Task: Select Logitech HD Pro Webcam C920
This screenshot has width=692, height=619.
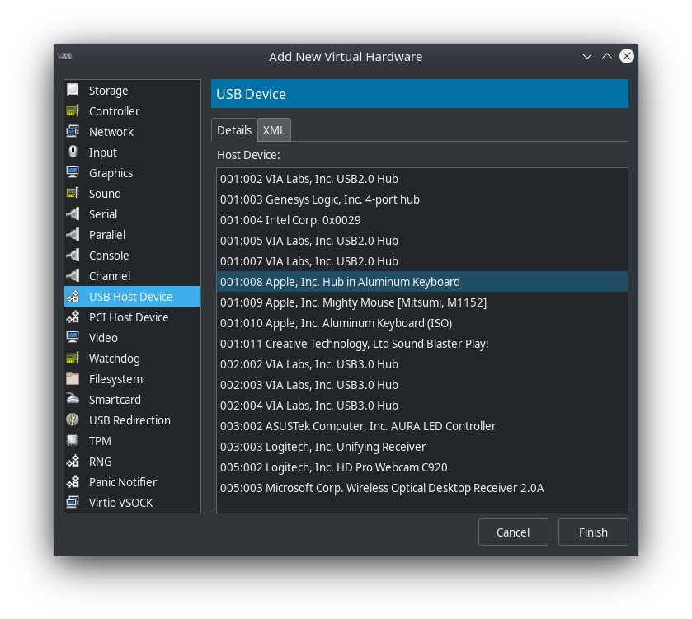Action: click(x=422, y=467)
